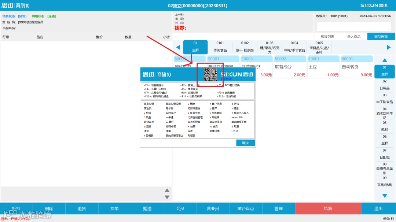
Task: Select side category 03 电子称食品
Action: (x=384, y=99)
